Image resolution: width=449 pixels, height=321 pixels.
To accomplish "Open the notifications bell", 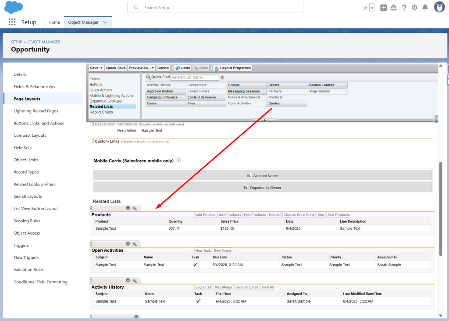I will (425, 7).
